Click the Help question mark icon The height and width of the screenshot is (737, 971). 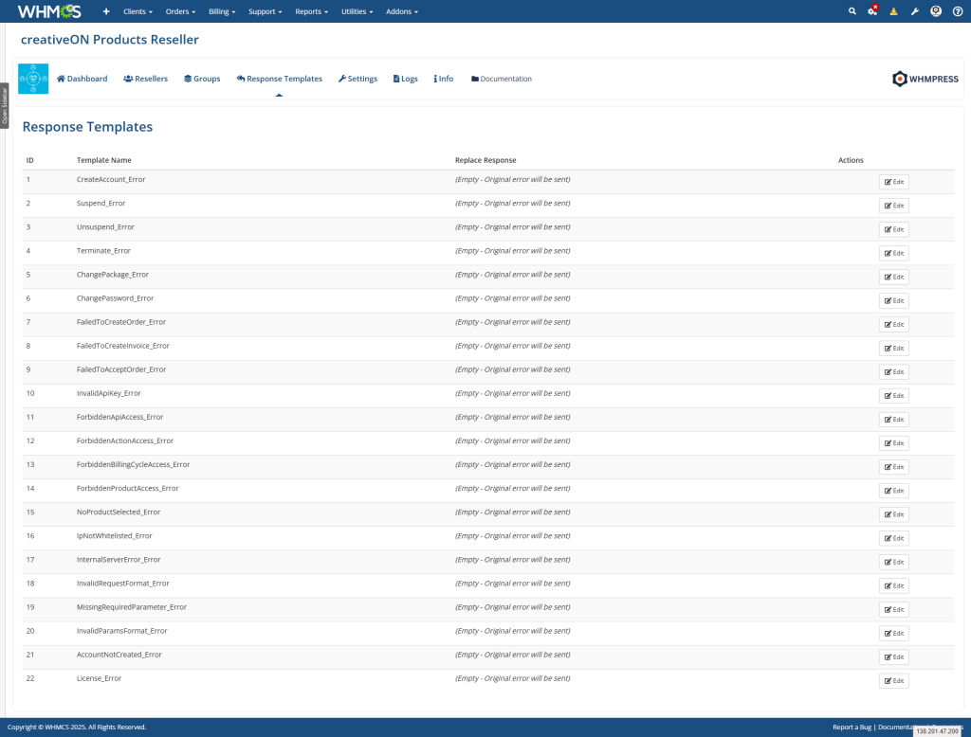[957, 10]
